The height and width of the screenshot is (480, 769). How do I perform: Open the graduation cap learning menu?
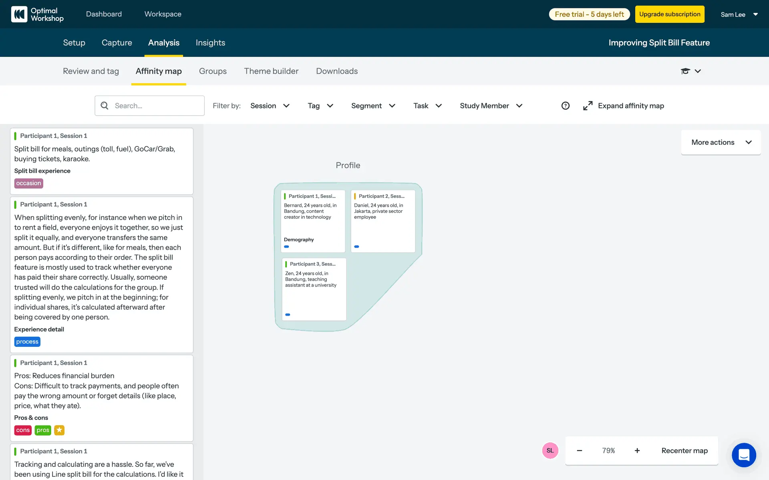click(x=685, y=71)
